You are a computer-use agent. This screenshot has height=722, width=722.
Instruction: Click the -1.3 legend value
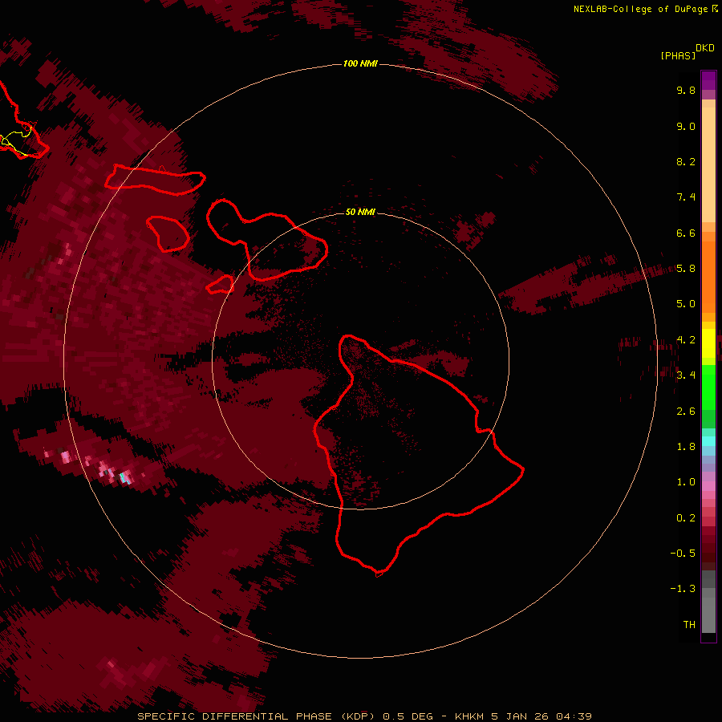(x=683, y=589)
